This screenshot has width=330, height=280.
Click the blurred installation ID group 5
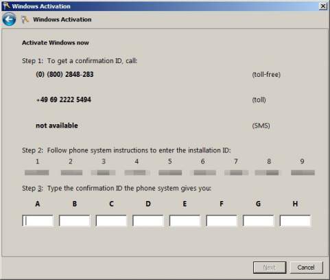coord(170,172)
